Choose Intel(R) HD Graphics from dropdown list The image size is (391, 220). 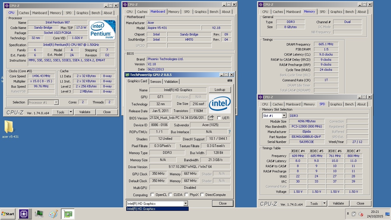click(x=157, y=209)
